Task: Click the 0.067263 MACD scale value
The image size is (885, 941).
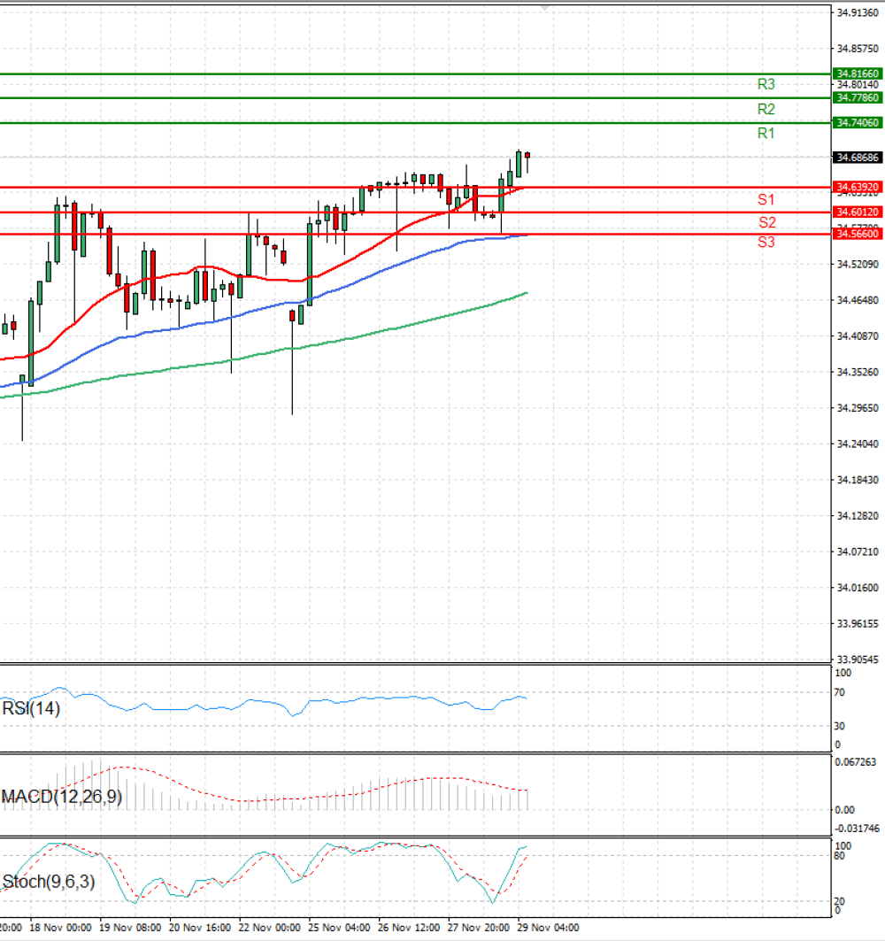Action: click(854, 762)
